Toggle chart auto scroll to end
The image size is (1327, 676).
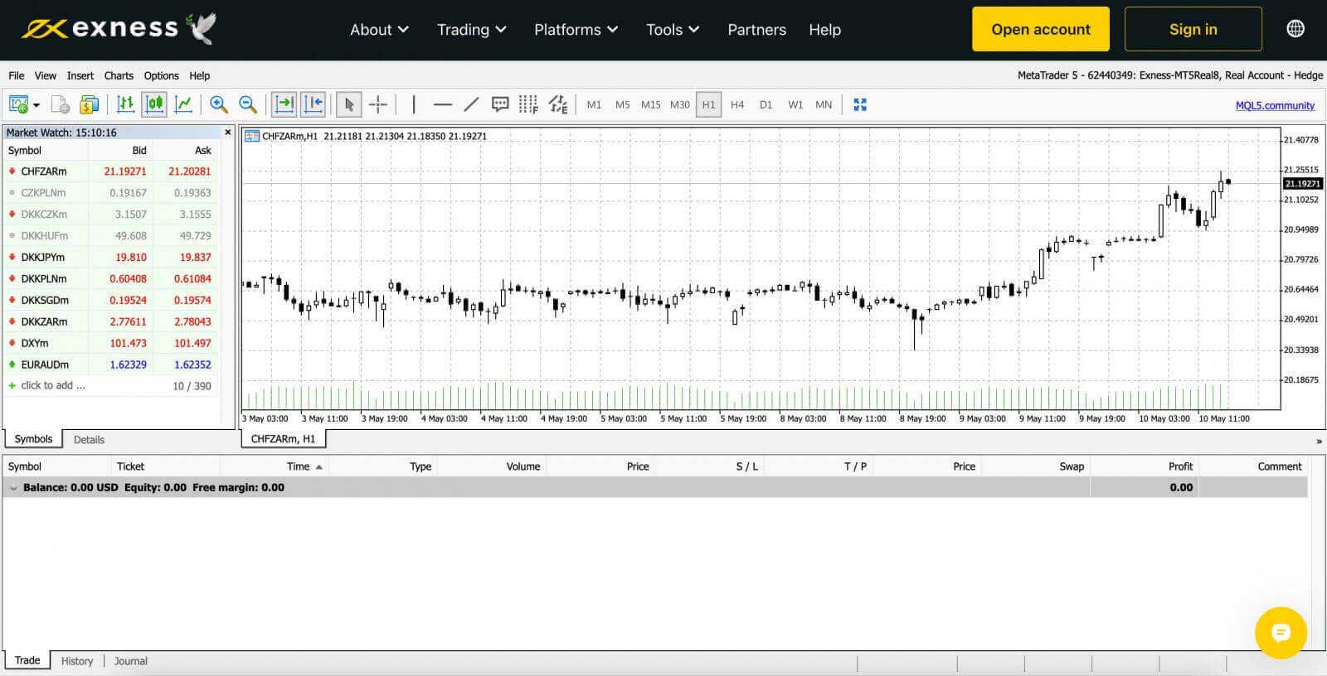click(x=284, y=104)
